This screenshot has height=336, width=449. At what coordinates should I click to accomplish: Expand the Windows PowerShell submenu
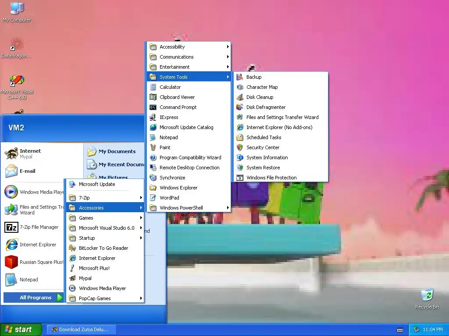click(189, 208)
